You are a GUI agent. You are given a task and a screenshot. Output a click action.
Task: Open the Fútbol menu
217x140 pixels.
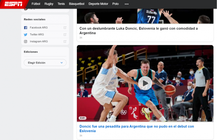pos(36,4)
